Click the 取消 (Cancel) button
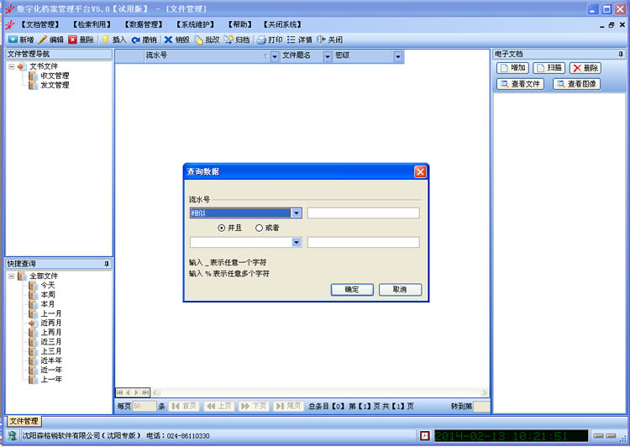This screenshot has height=447, width=630. coord(399,289)
